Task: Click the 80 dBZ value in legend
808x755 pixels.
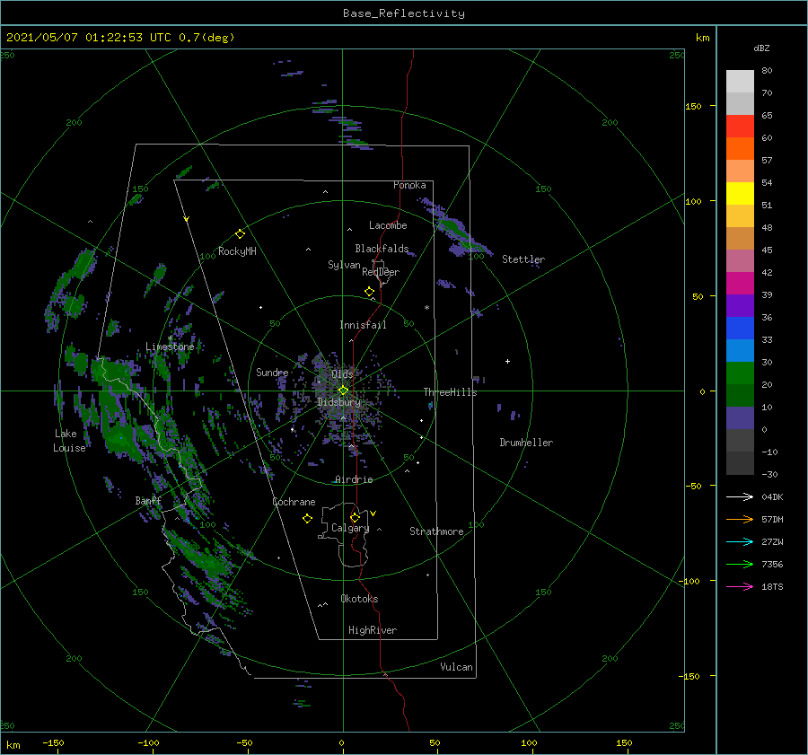Action: (x=767, y=70)
